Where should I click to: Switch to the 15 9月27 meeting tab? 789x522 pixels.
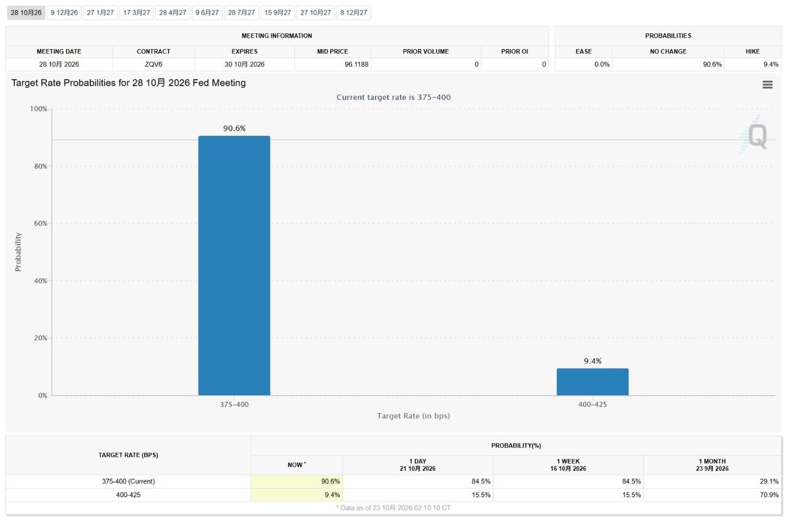click(278, 12)
